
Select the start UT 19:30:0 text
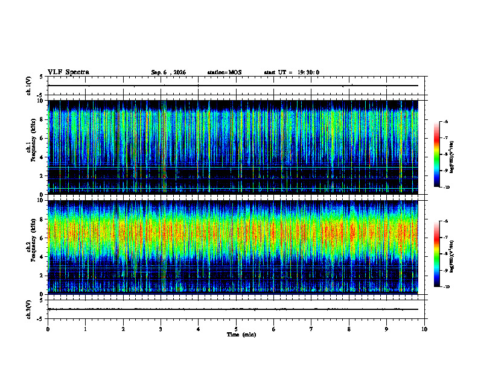click(292, 72)
